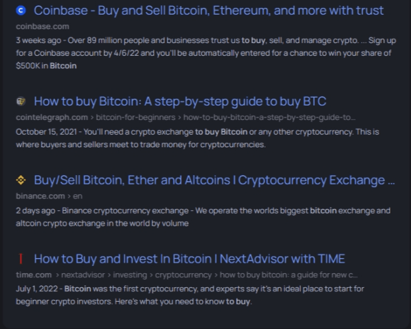Click the Binance diamond logo icon

[x=21, y=180]
